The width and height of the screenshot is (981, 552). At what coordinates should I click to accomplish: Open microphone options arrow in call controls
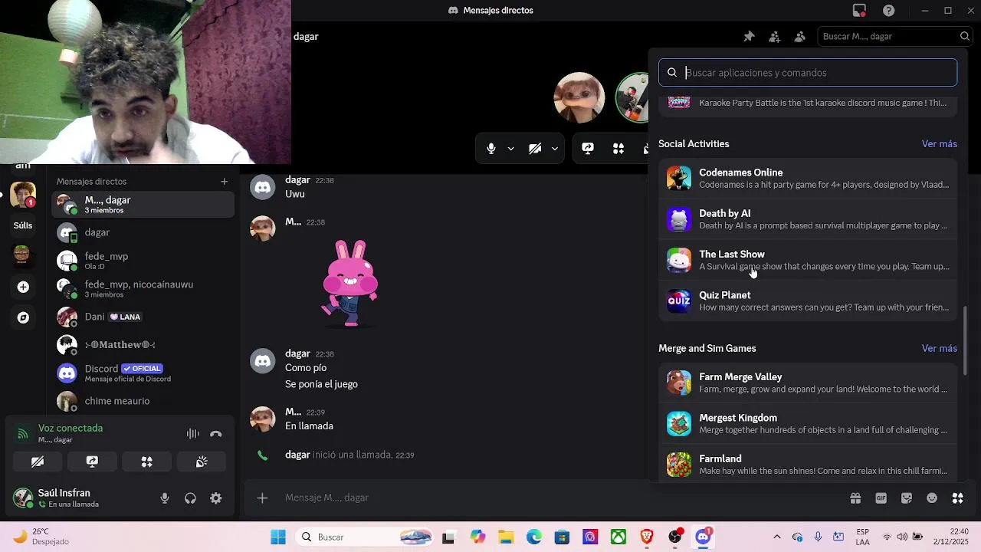(x=510, y=149)
